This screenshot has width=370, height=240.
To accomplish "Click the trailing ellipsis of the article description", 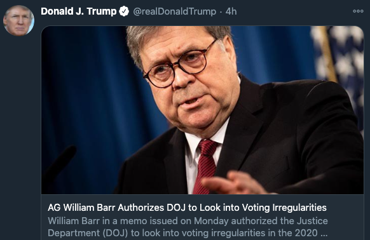I will 324,234.
